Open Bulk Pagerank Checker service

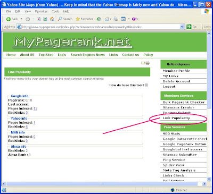click(x=184, y=102)
